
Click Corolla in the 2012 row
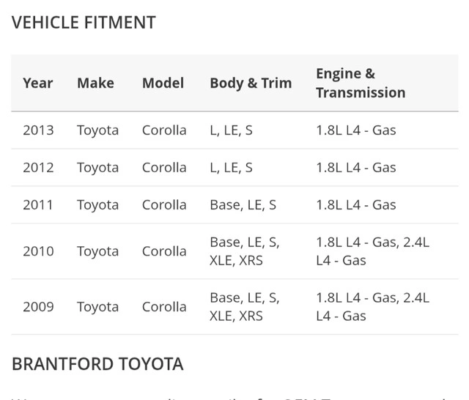[164, 168]
